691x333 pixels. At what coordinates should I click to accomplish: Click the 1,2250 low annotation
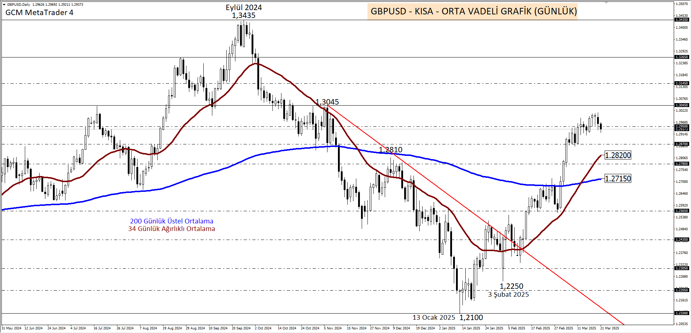[511, 286]
